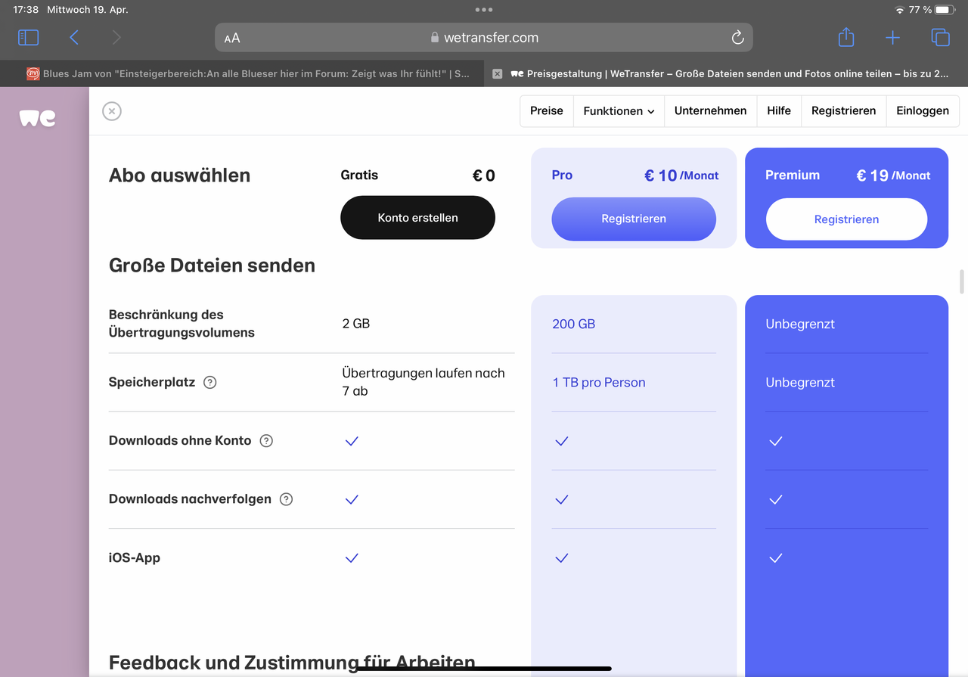This screenshot has width=968, height=677.
Task: Close the Preisgestaltung tab
Action: click(497, 73)
